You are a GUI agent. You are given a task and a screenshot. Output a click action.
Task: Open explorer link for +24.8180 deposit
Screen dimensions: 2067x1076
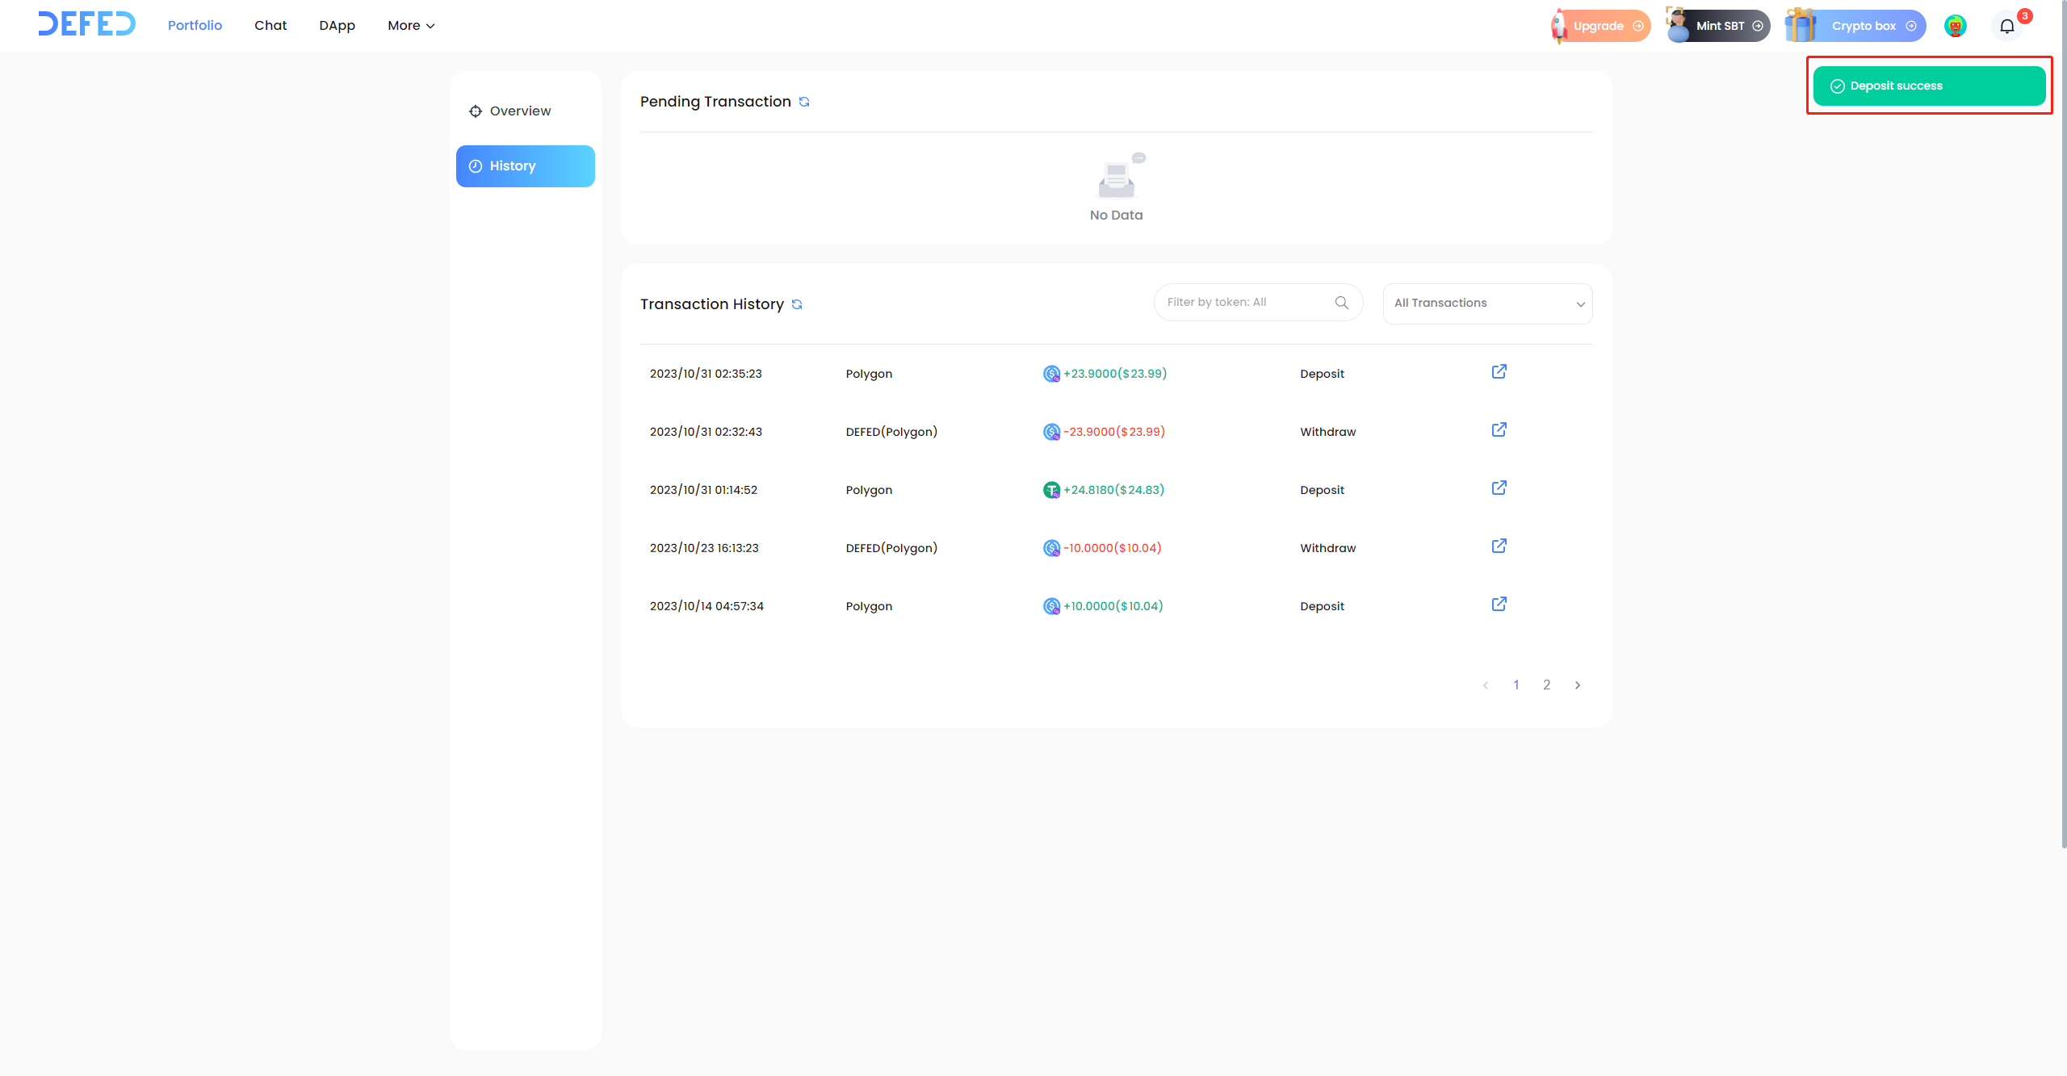pyautogui.click(x=1499, y=488)
